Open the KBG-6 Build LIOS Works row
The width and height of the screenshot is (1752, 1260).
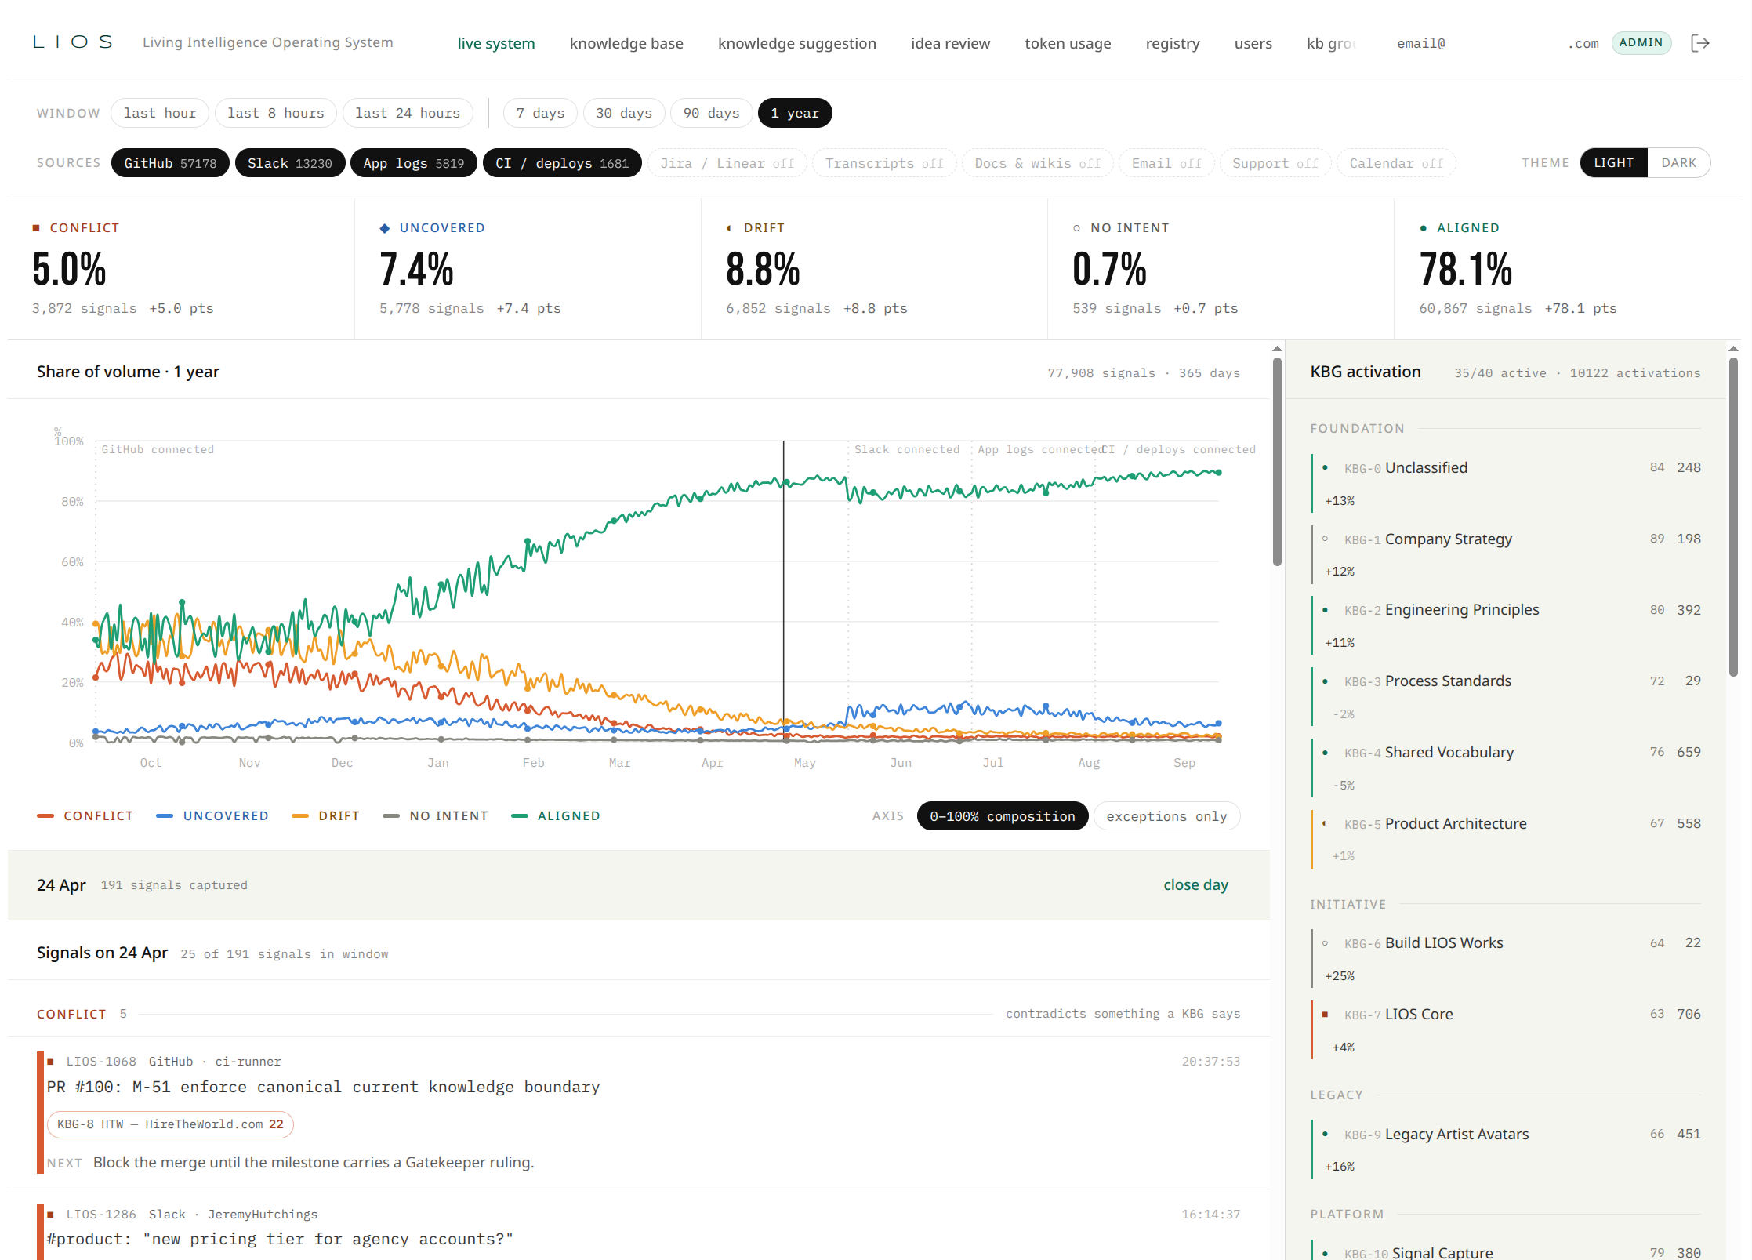(1506, 958)
